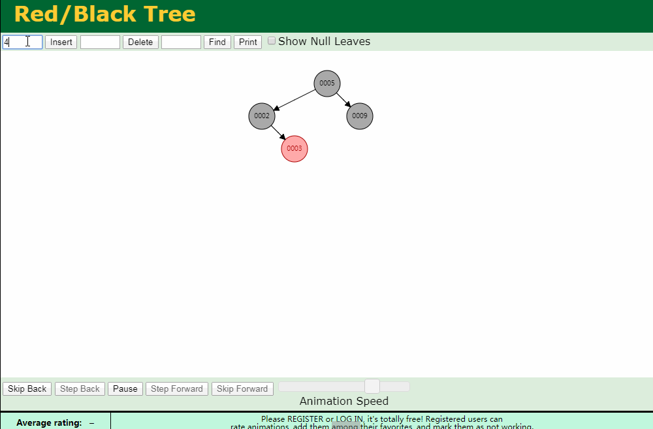Viewport: 653px width, 429px height.
Task: Click the Skip Forward button
Action: (242, 389)
